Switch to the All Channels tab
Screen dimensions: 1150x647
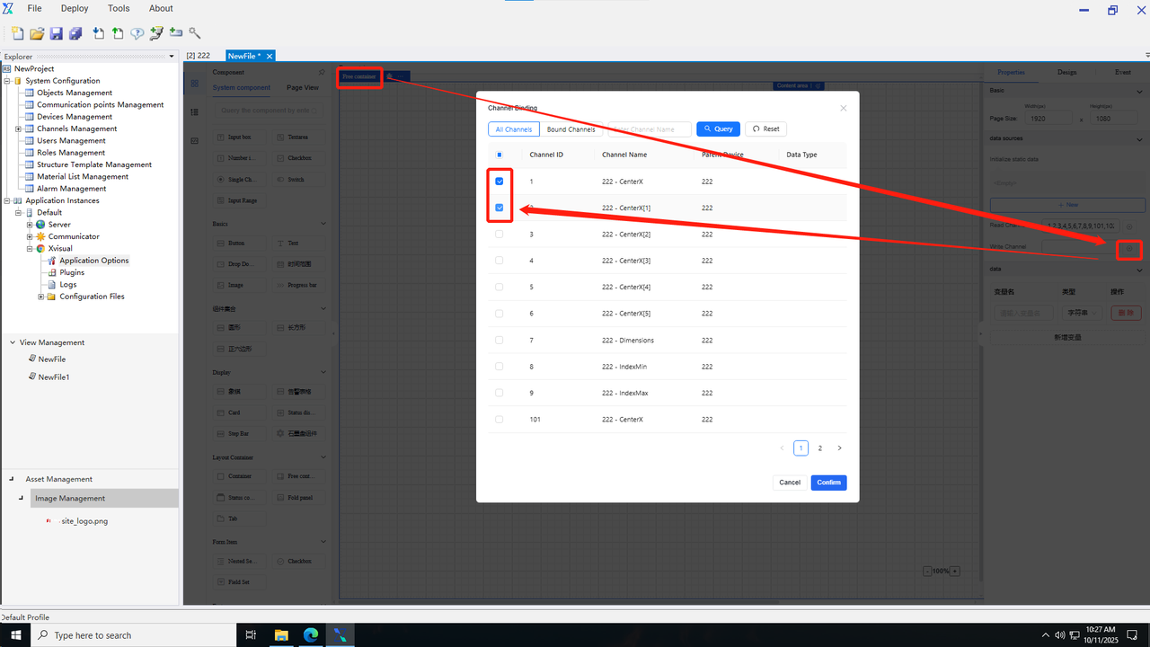tap(514, 129)
